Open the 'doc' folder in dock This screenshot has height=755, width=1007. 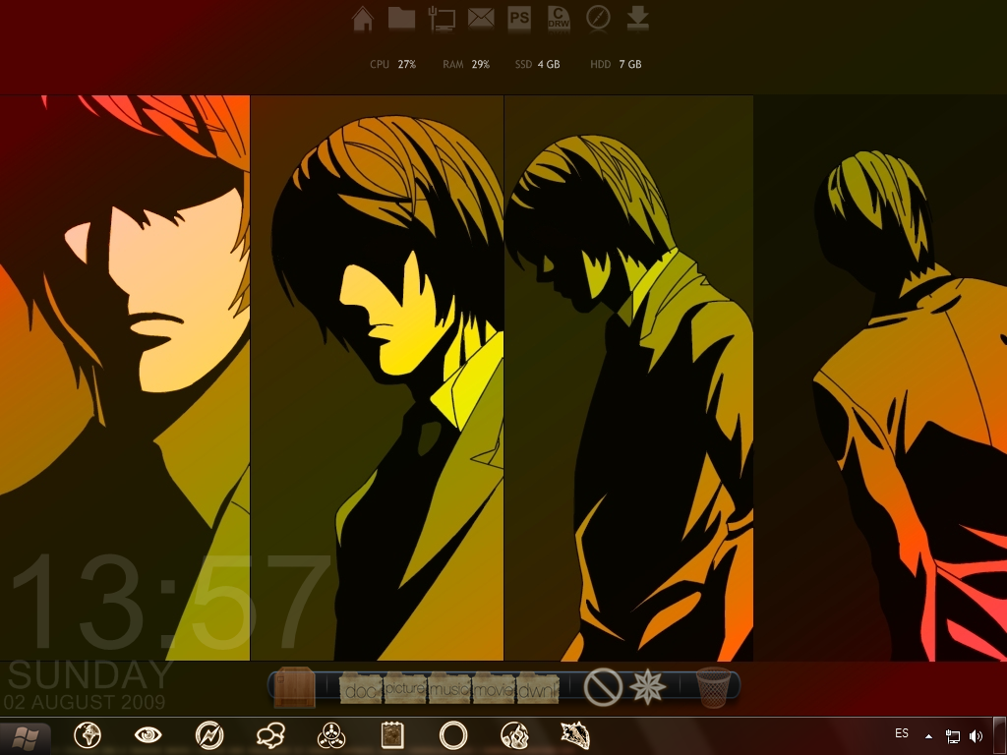[x=361, y=688]
